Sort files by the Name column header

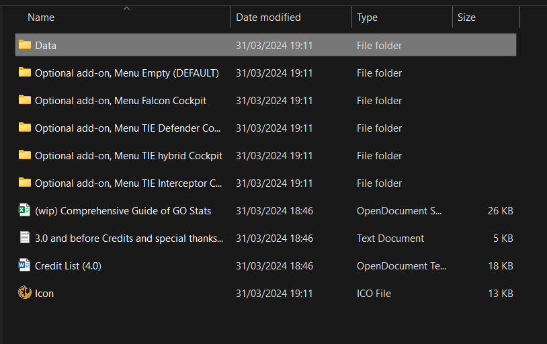[x=42, y=17]
